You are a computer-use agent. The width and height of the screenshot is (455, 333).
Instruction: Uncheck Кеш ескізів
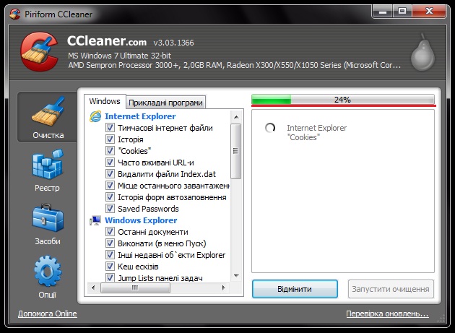coord(110,267)
